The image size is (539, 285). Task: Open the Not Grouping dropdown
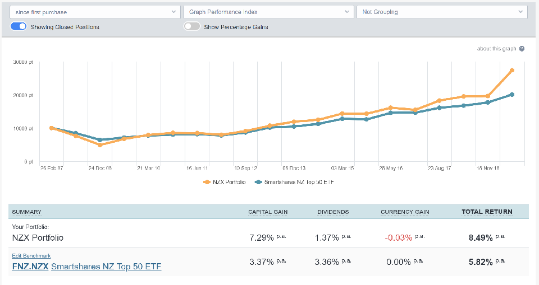[442, 12]
